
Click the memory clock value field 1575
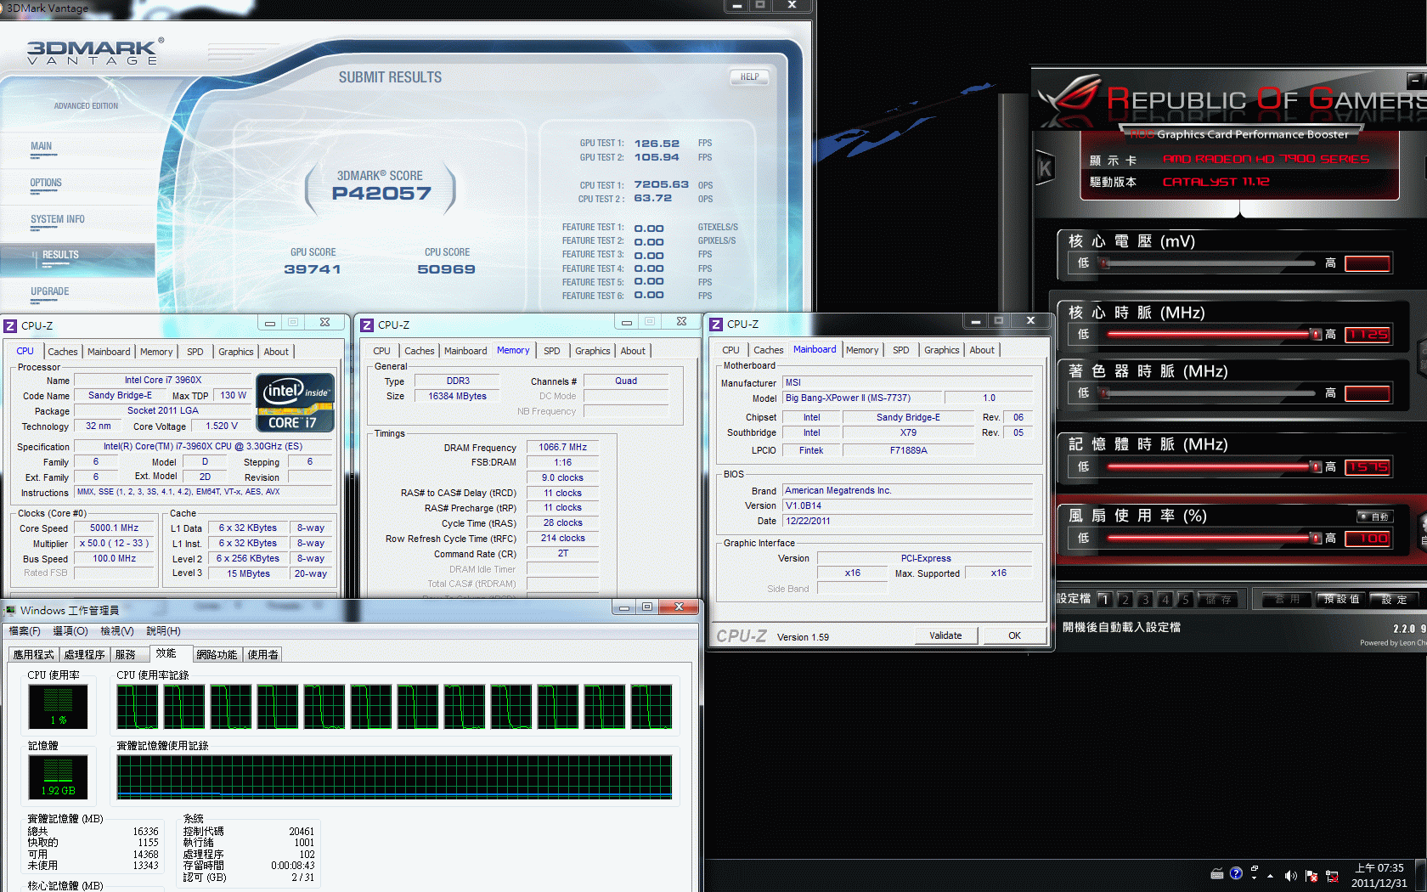(1368, 467)
